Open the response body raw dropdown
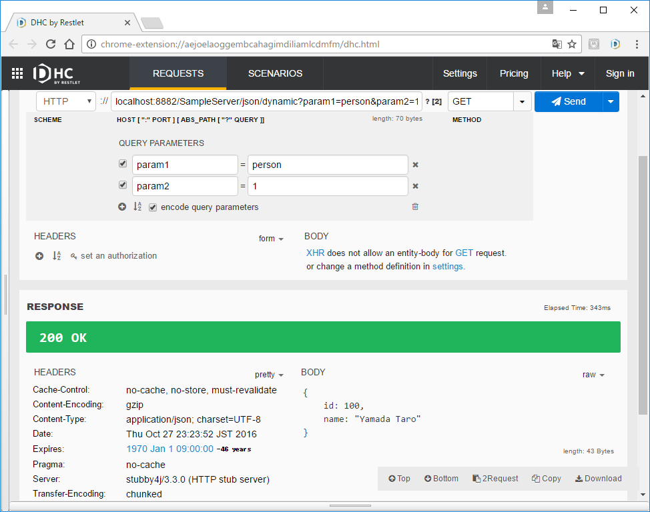Image resolution: width=650 pixels, height=512 pixels. pos(593,375)
